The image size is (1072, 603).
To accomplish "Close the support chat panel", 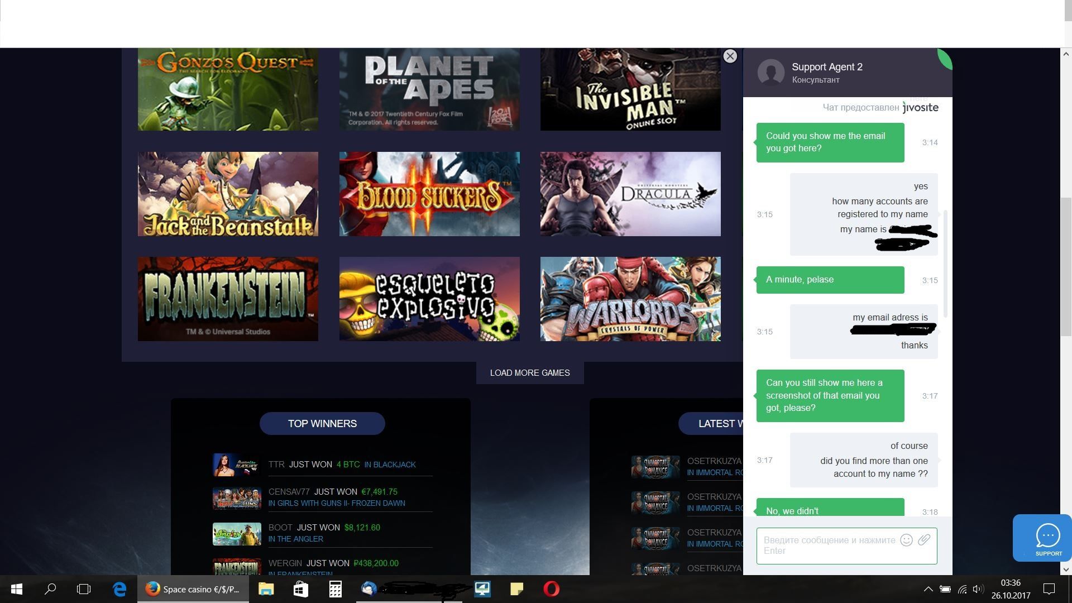I will pyautogui.click(x=730, y=56).
